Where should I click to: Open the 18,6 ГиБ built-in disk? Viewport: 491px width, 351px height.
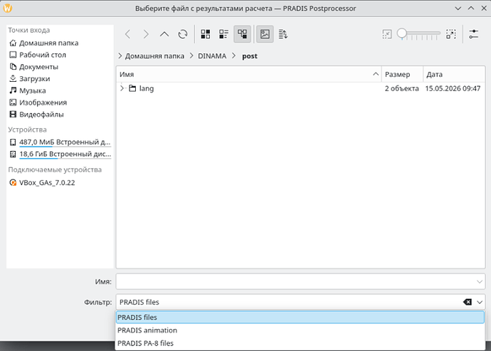point(60,154)
